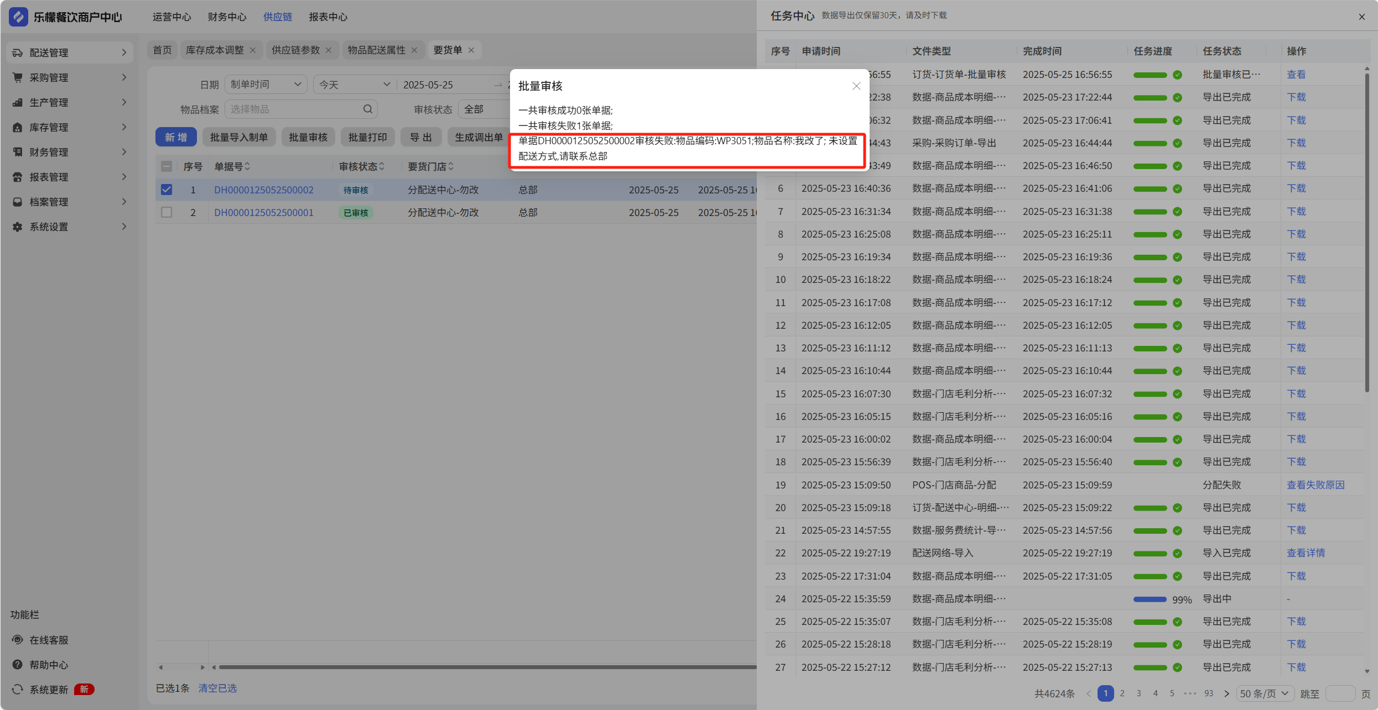
Task: Click the 报表管理 icon in sidebar
Action: (18, 177)
